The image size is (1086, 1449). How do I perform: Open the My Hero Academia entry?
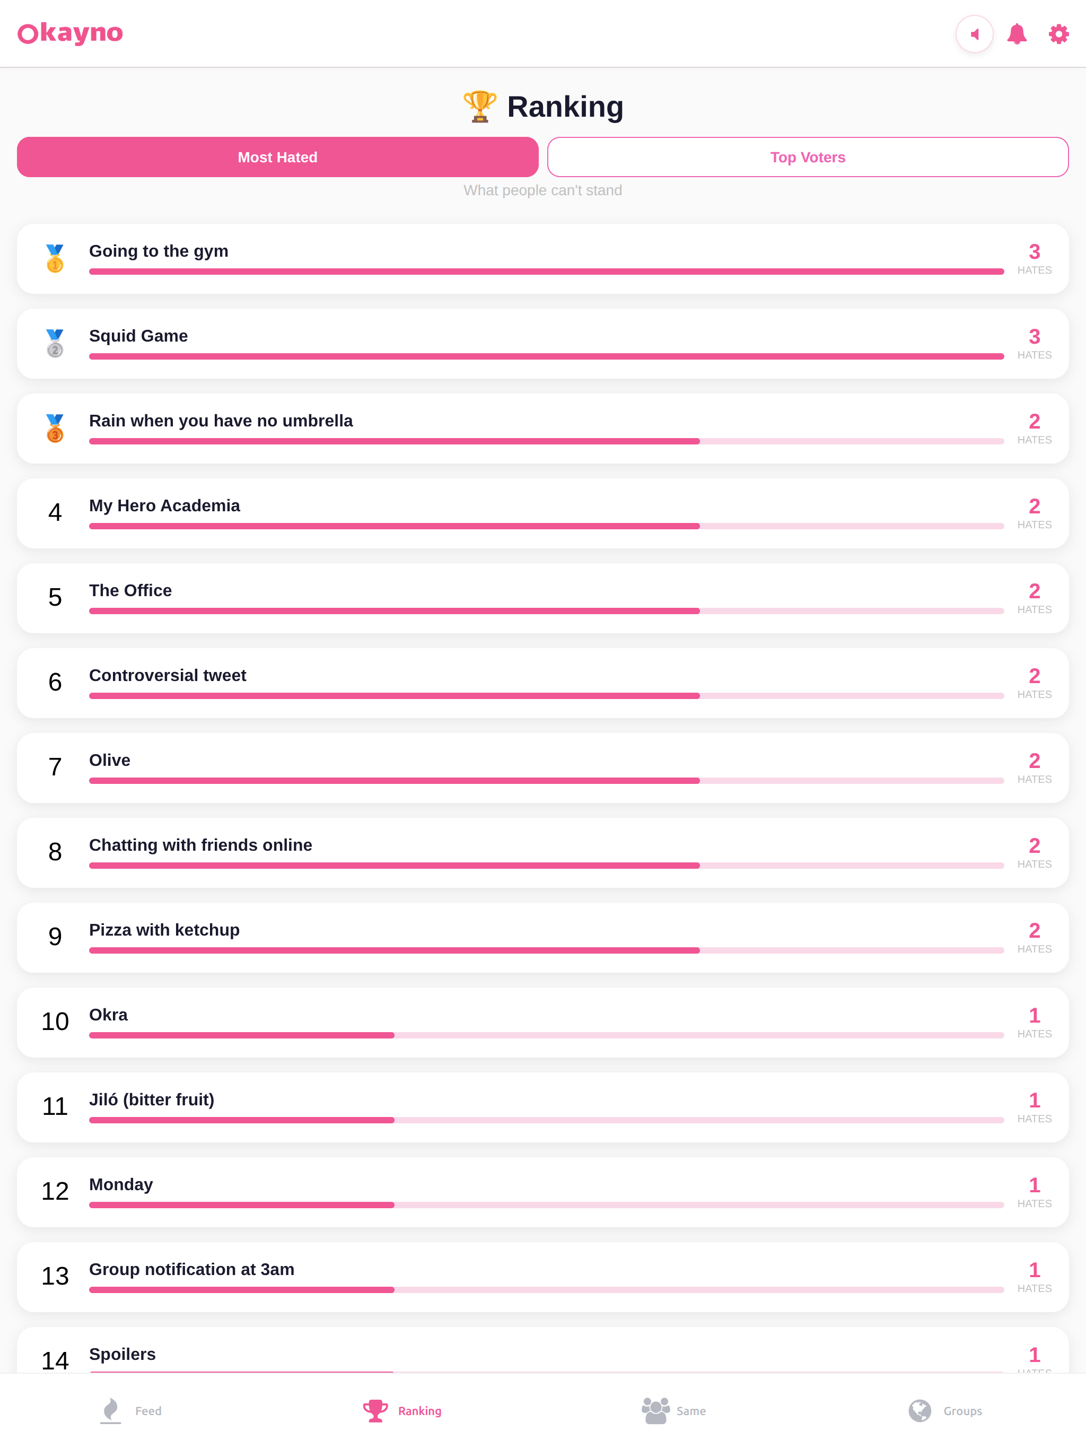[x=543, y=513]
